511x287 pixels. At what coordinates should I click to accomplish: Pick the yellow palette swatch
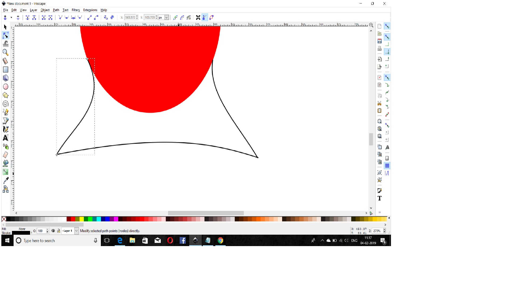[81, 219]
